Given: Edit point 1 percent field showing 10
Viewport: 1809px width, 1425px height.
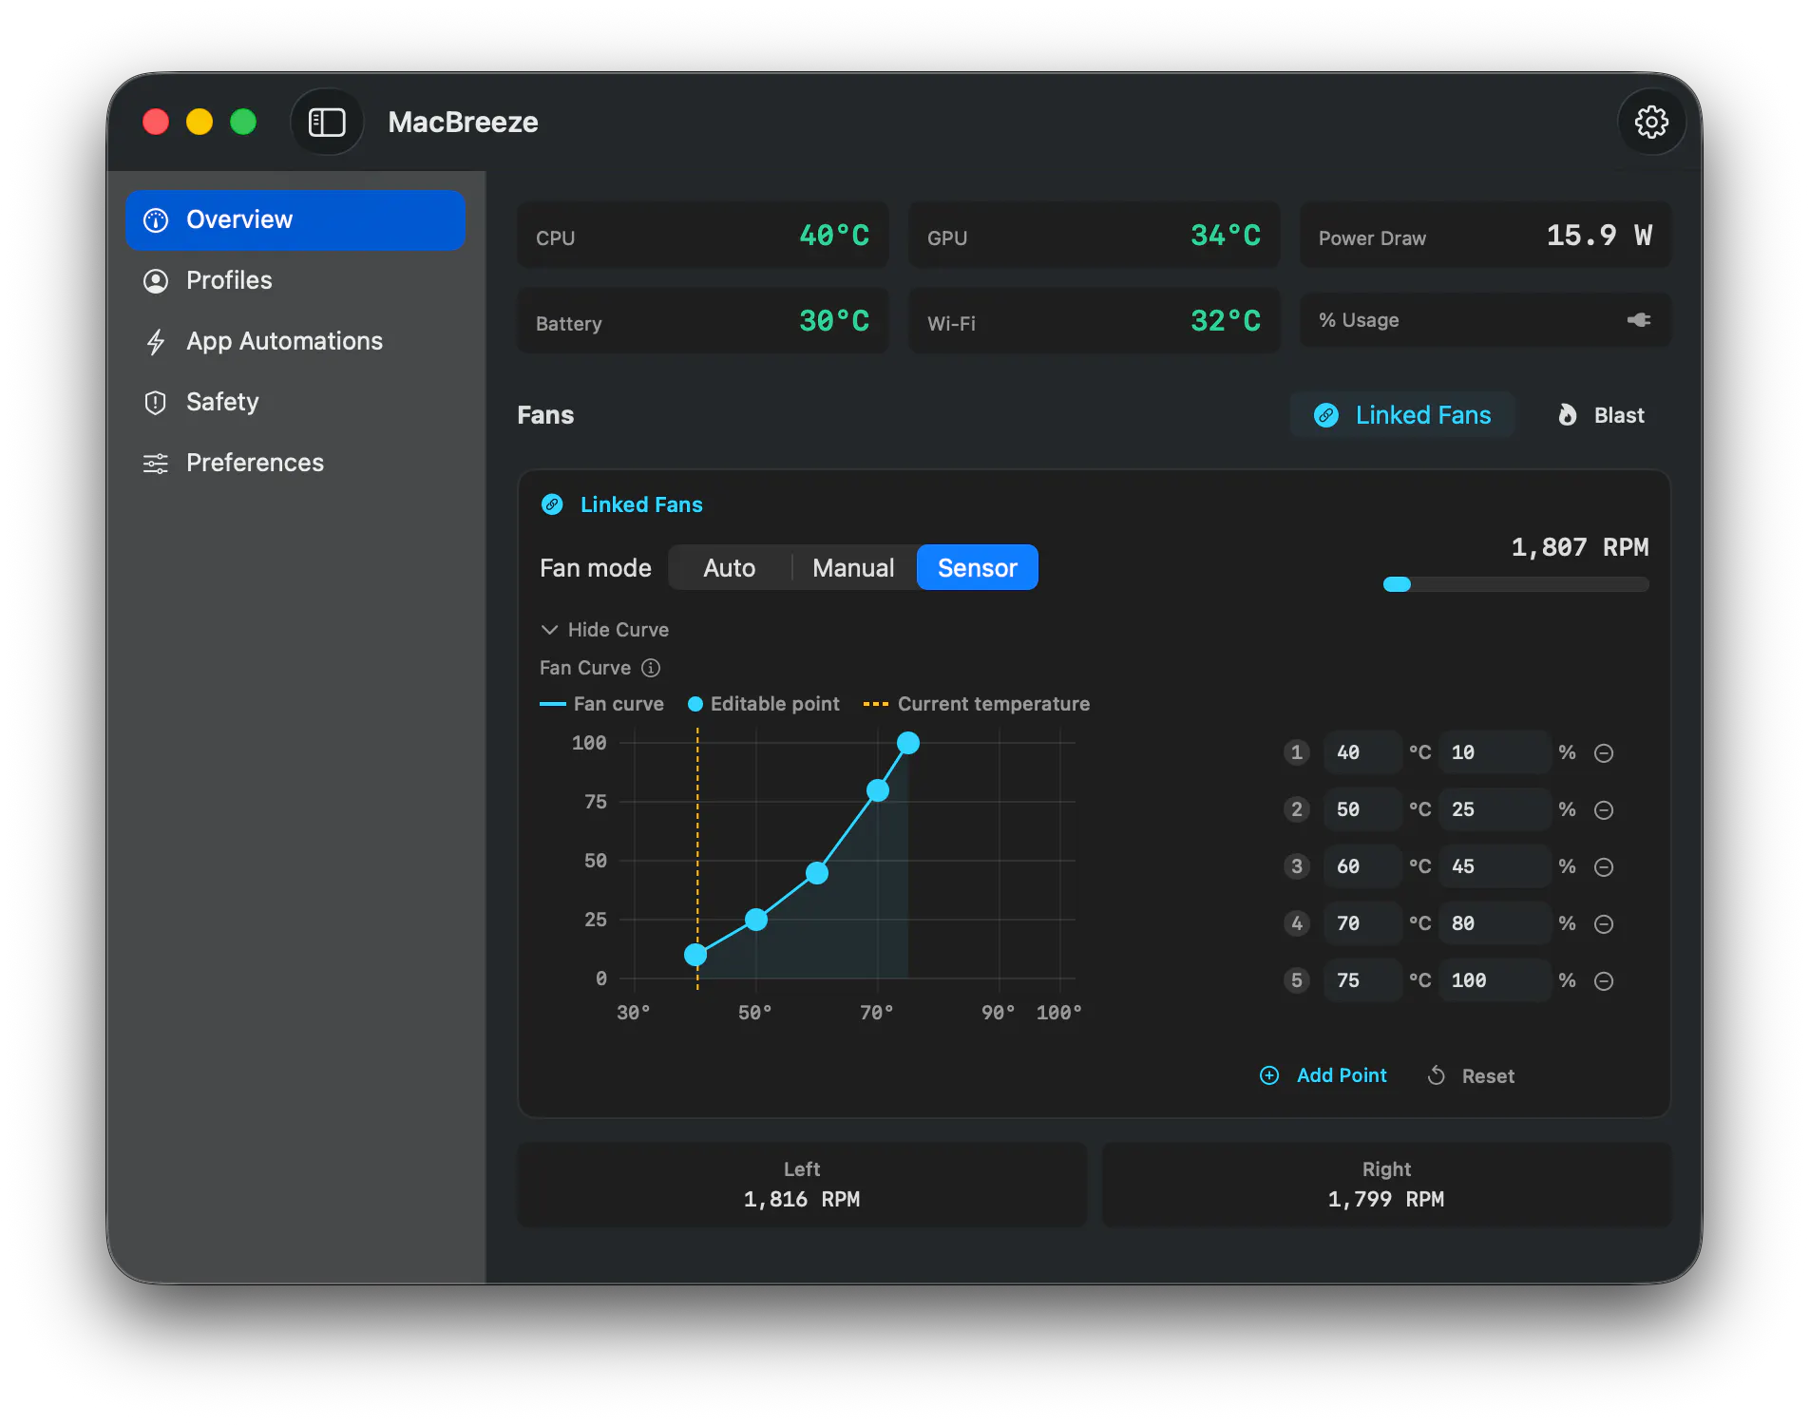Looking at the screenshot, I should point(1495,752).
